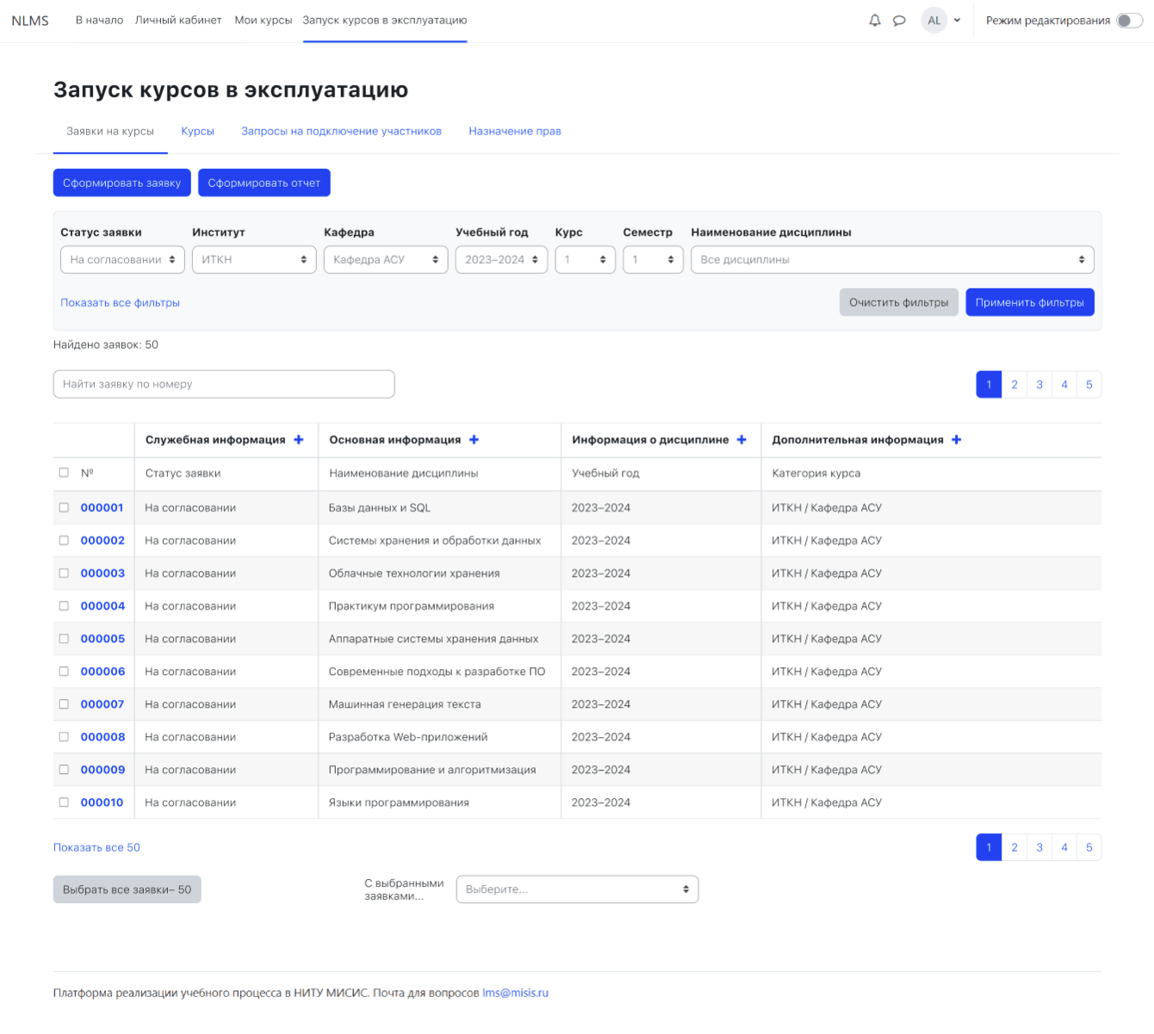Viewport: 1154px width, 1034px height.
Task: Open the user menu chevron beside avatar
Action: point(957,21)
